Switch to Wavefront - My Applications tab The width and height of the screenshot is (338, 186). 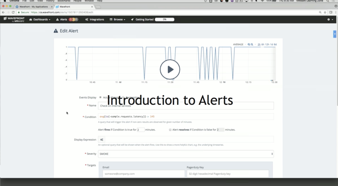click(x=33, y=7)
